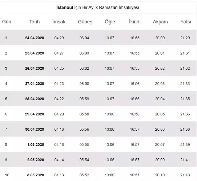Select the date 30.04.2020
The width and height of the screenshot is (197, 181).
click(35, 129)
